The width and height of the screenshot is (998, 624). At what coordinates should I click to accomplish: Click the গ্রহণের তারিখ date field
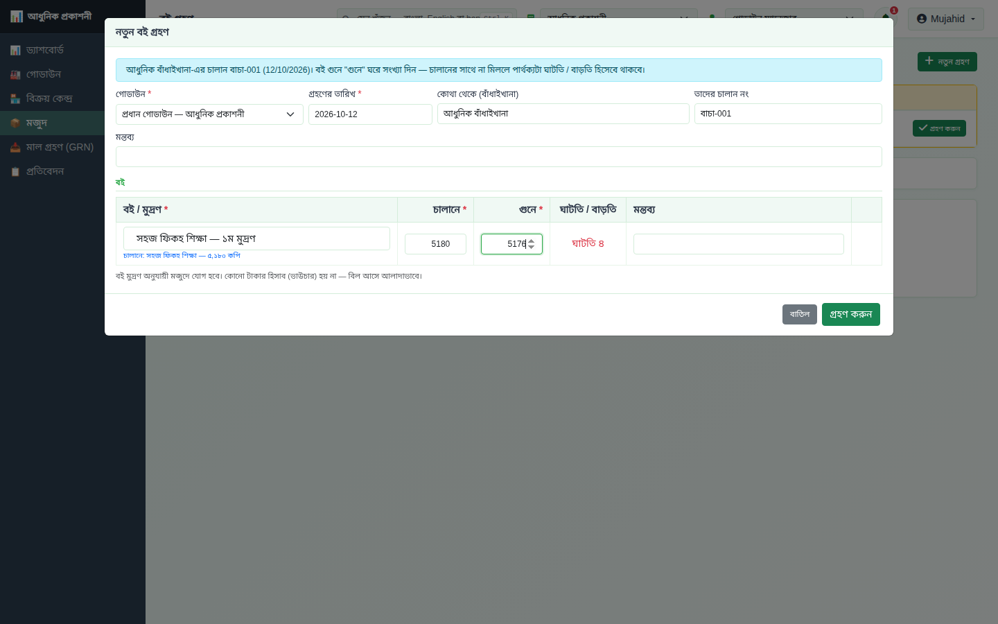(x=370, y=114)
